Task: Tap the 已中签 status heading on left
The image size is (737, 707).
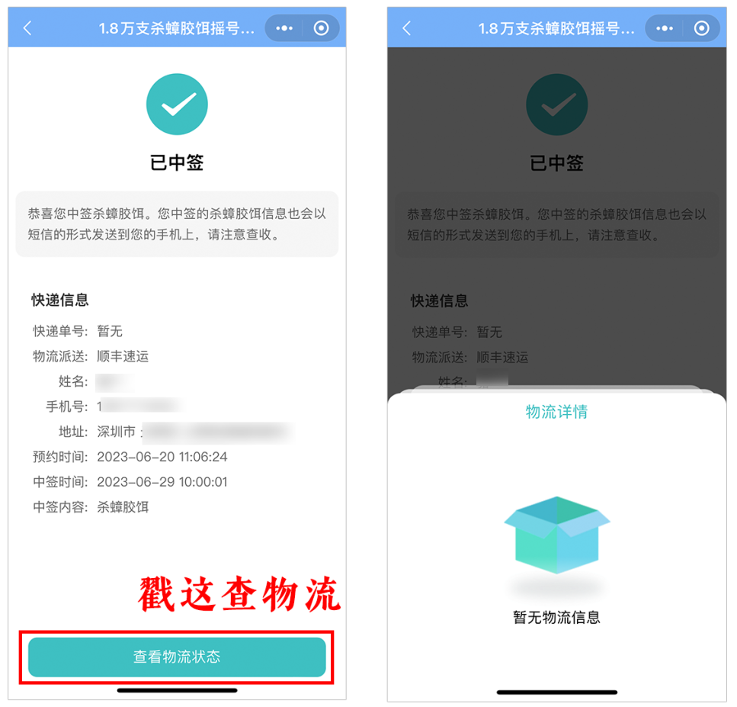Action: (177, 162)
